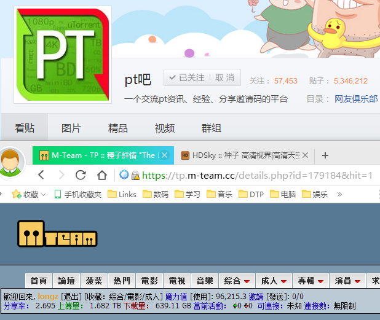Click the 5,346,212 posts count
The height and width of the screenshot is (320, 380).
tap(350, 81)
